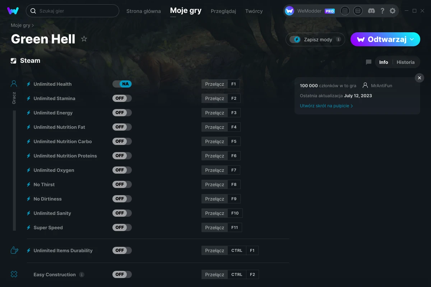Expand the Moje gry breadcrumb chevron
The image size is (431, 287).
point(33,25)
